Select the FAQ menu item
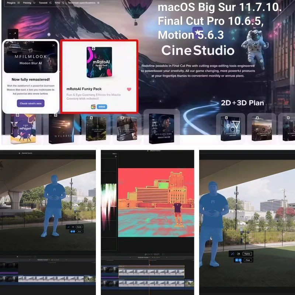 (x=58, y=2)
